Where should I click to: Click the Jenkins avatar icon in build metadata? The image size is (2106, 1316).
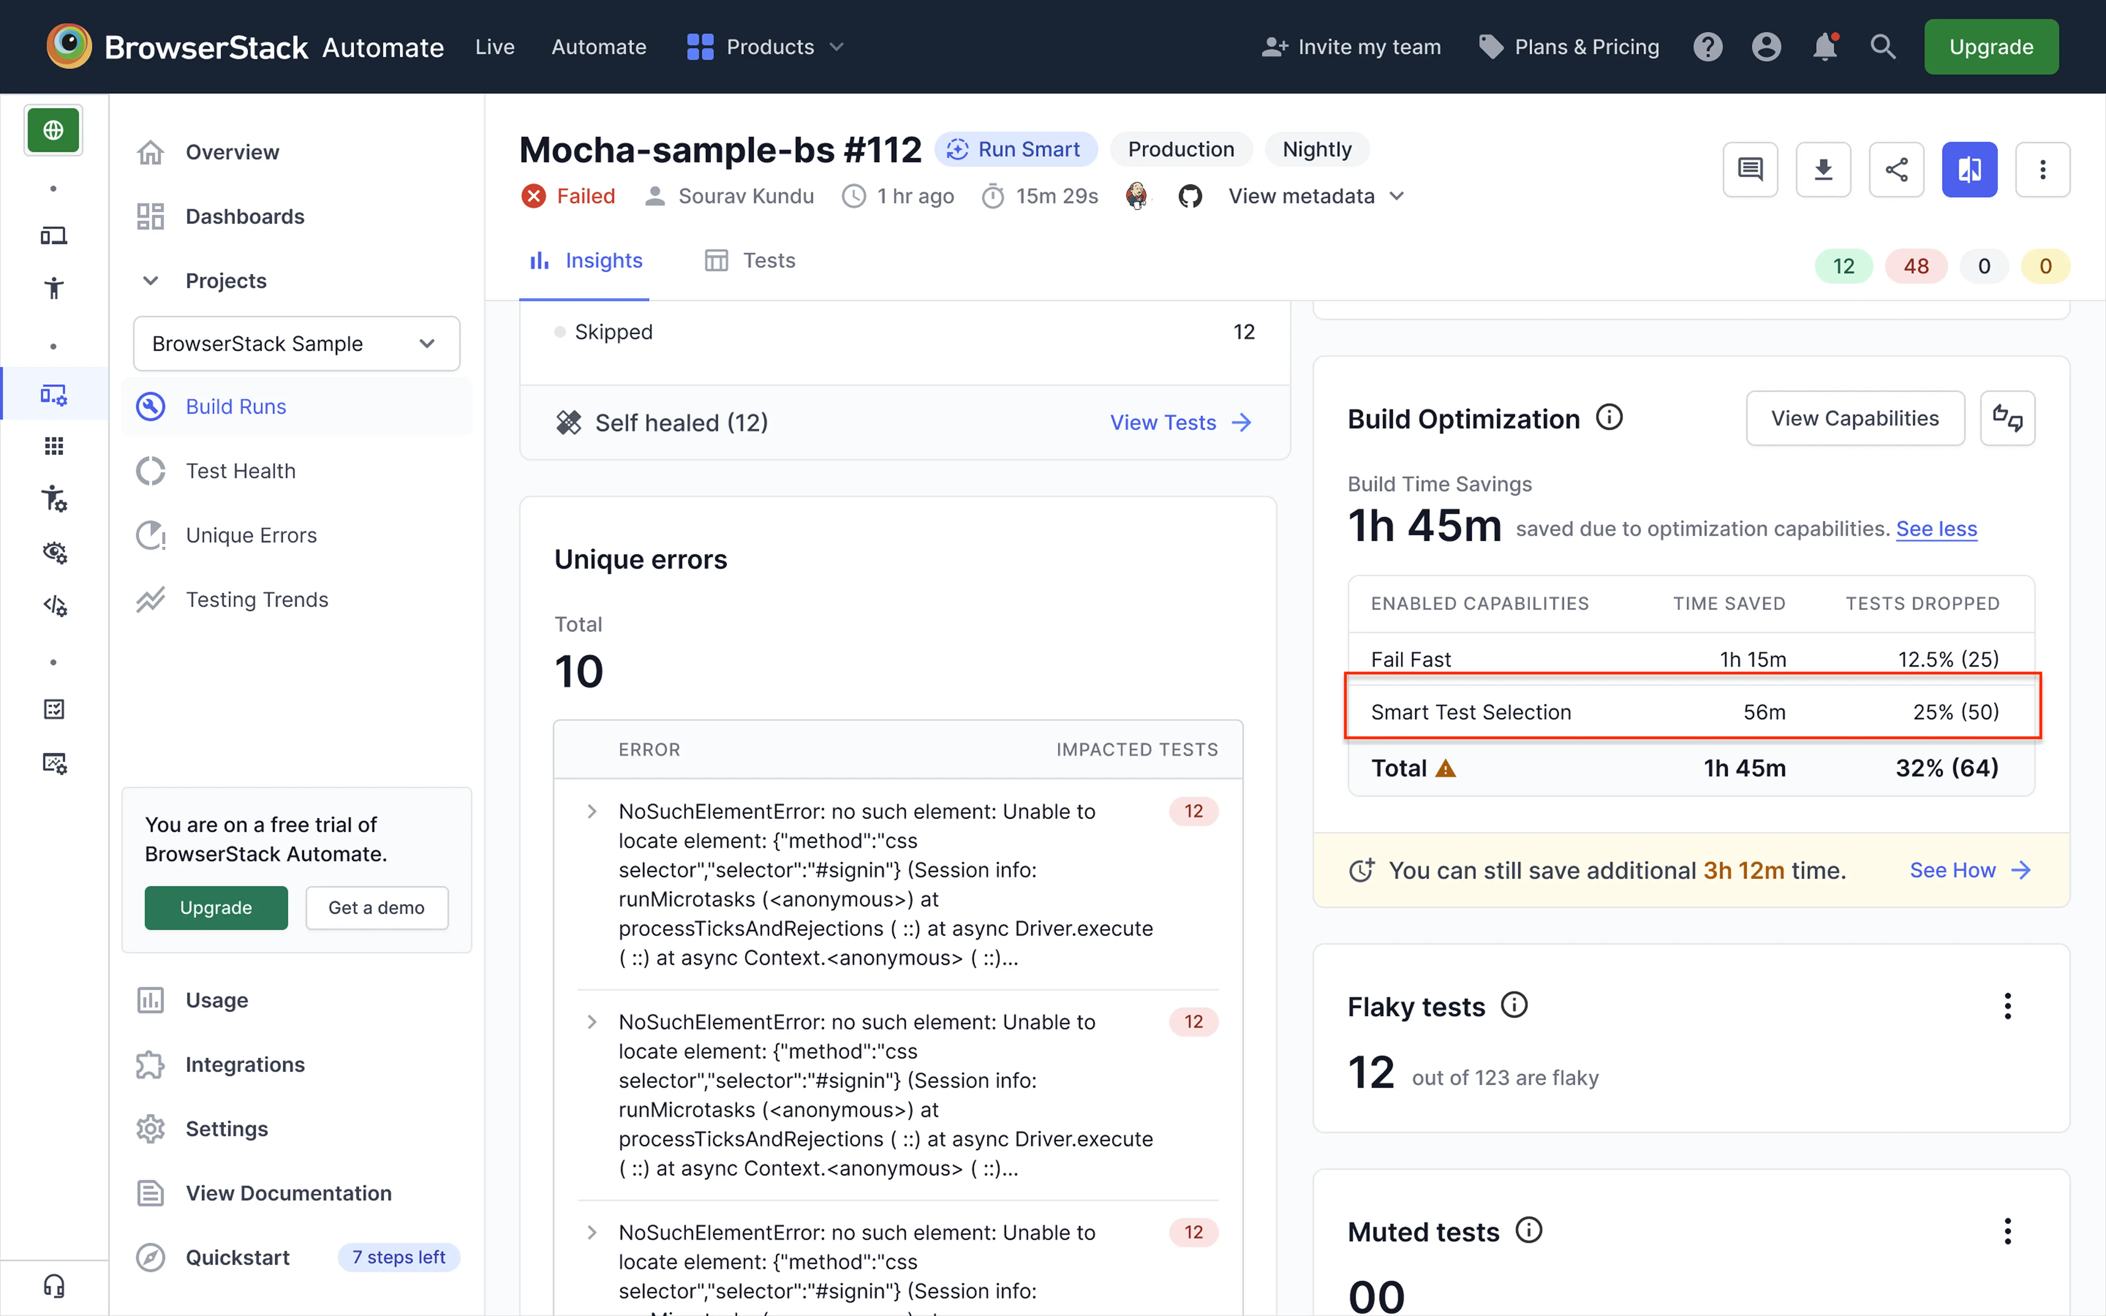pyautogui.click(x=1136, y=196)
